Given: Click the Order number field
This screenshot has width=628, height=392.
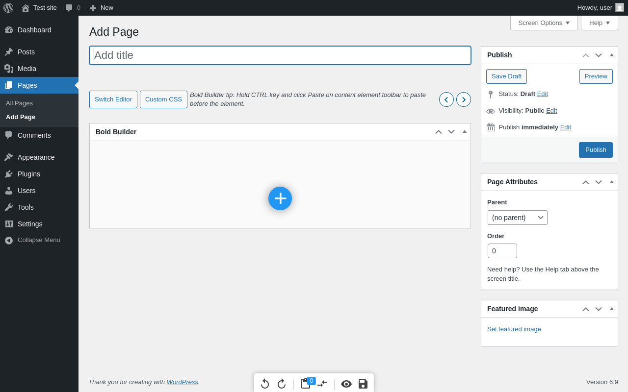Looking at the screenshot, I should pyautogui.click(x=502, y=251).
